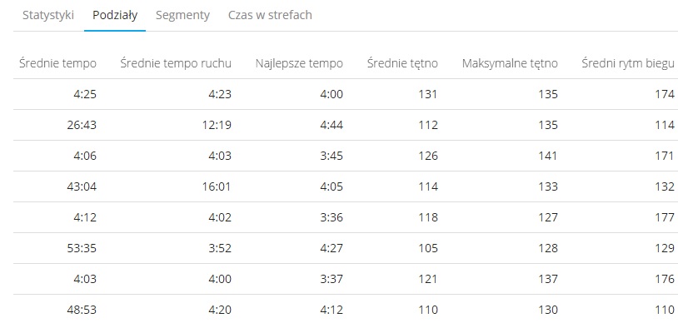The width and height of the screenshot is (678, 323).
Task: Click the 3:36 best pace value
Action: coord(332,217)
